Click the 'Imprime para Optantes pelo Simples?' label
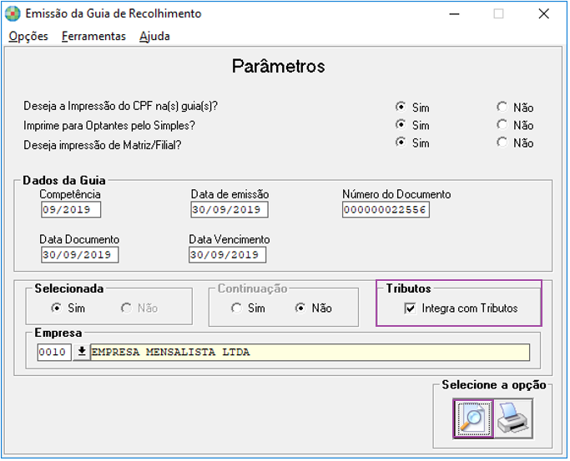Image resolution: width=570 pixels, height=461 pixels. tap(109, 126)
